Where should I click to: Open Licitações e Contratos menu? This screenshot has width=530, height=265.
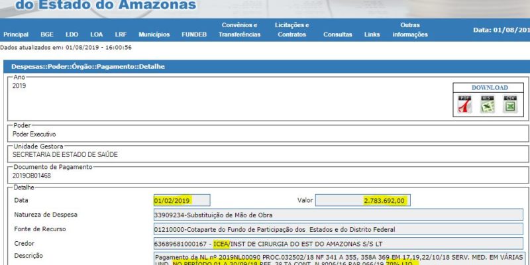[291, 30]
